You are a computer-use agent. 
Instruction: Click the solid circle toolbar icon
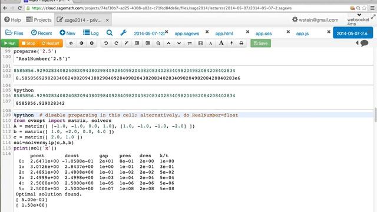92,43
